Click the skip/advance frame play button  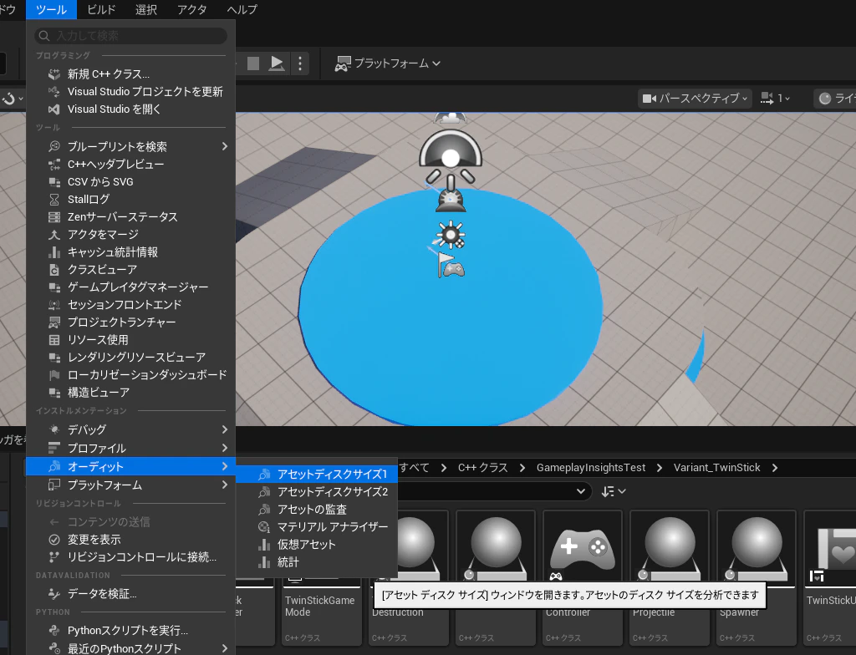[x=277, y=63]
